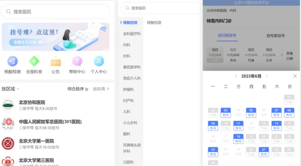This screenshot has width=301, height=166.
Task: Go to previous month in calendar
Action: (x=236, y=76)
